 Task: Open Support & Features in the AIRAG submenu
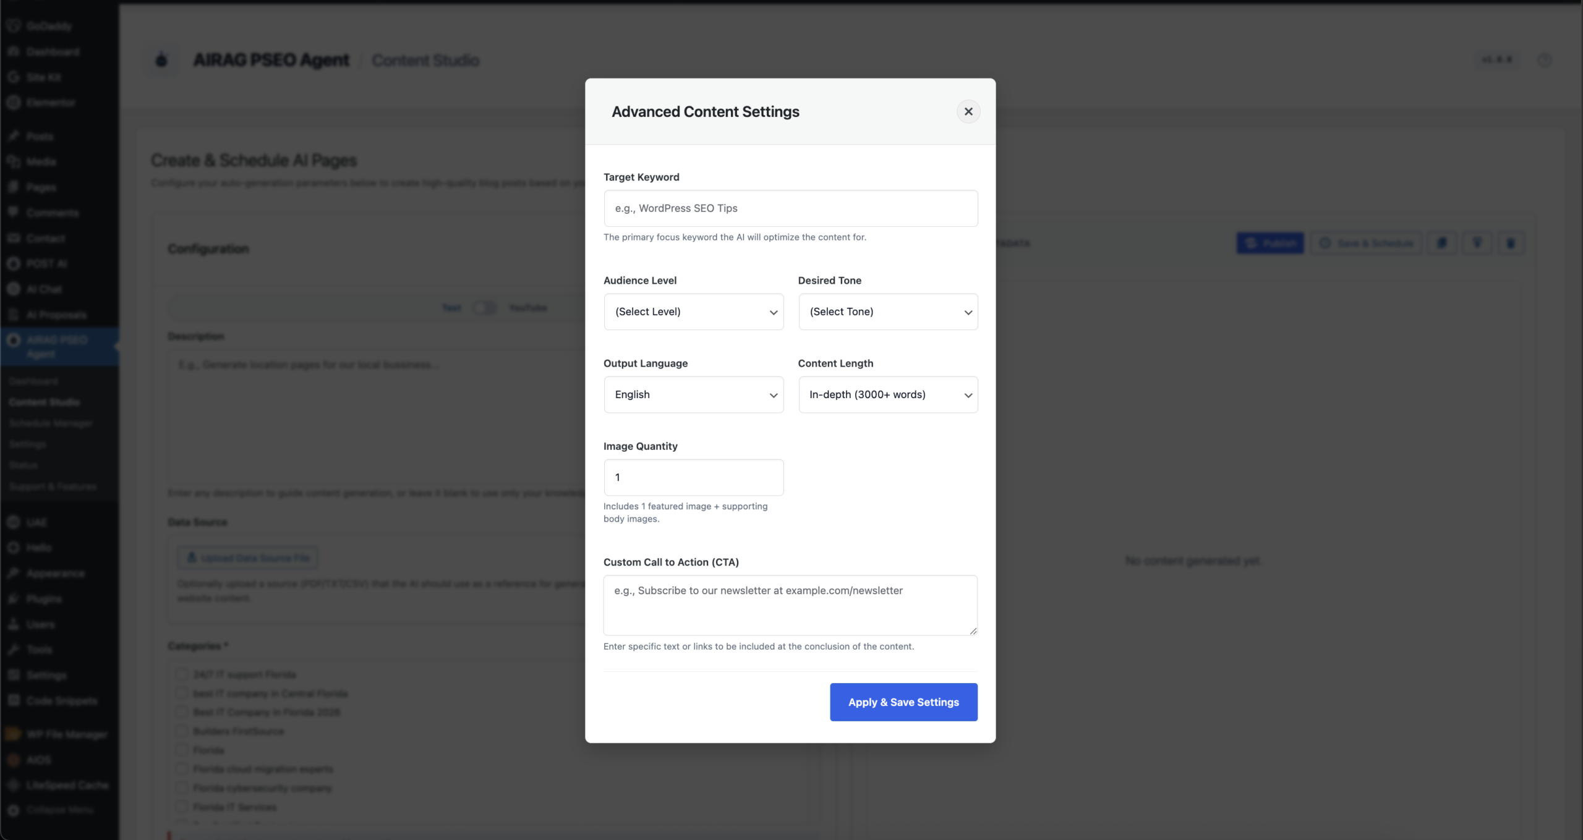tap(53, 486)
